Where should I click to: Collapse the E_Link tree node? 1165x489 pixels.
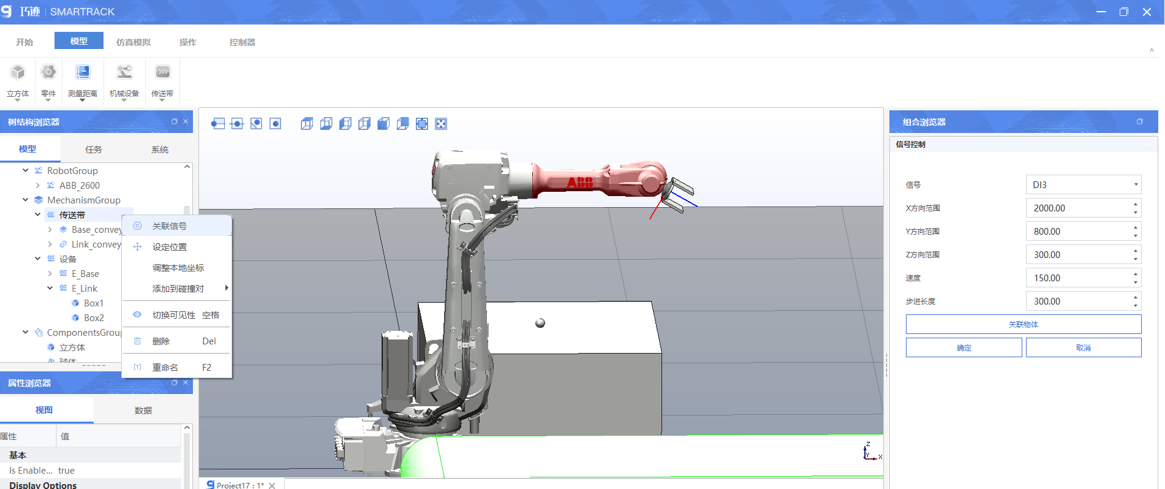[x=50, y=288]
